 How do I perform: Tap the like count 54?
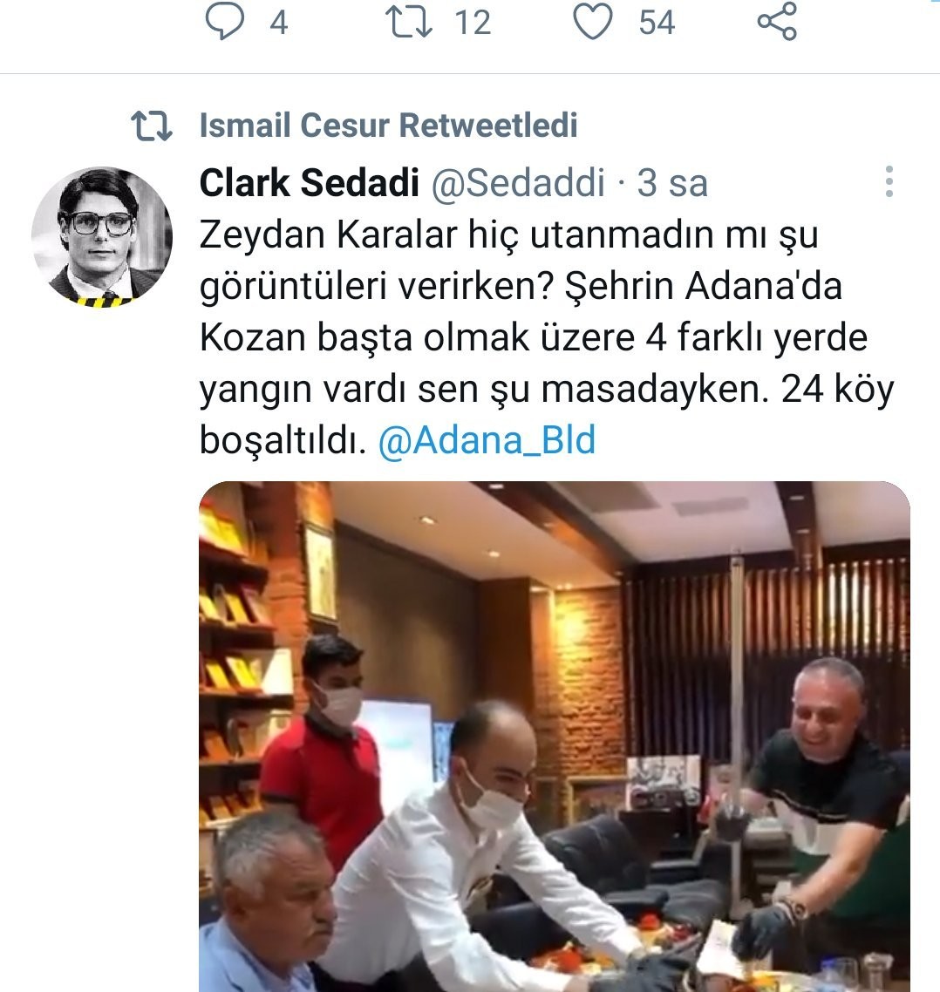(x=657, y=23)
